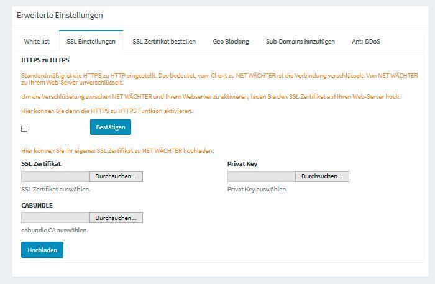
Task: Browse for CABUNDLE file
Action: pos(116,218)
